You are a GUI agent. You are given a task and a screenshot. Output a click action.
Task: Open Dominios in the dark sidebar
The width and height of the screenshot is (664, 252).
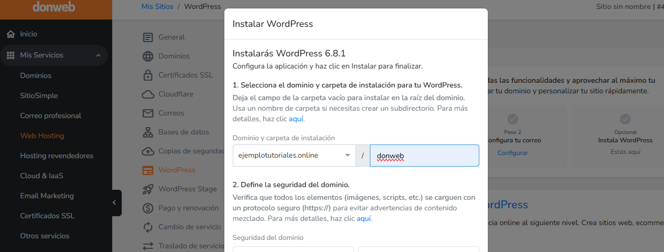click(36, 75)
